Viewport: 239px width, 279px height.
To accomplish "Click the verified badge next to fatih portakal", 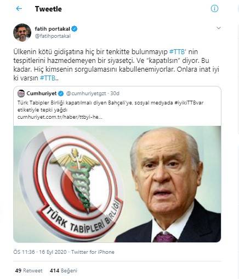I will click(x=75, y=29).
